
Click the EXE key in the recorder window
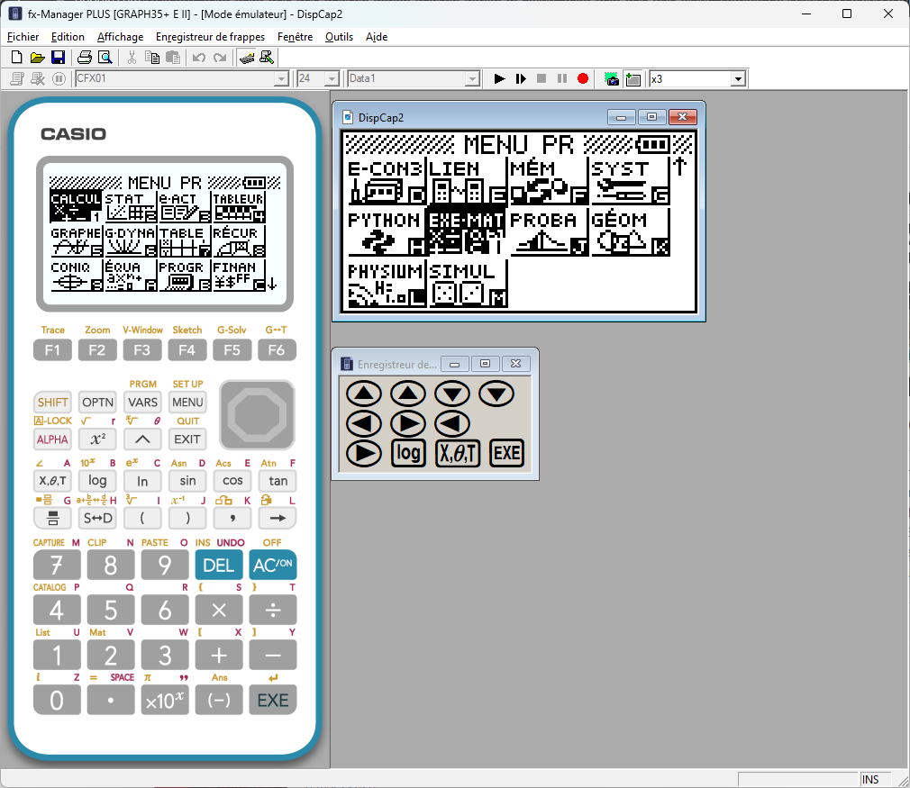[x=506, y=453]
